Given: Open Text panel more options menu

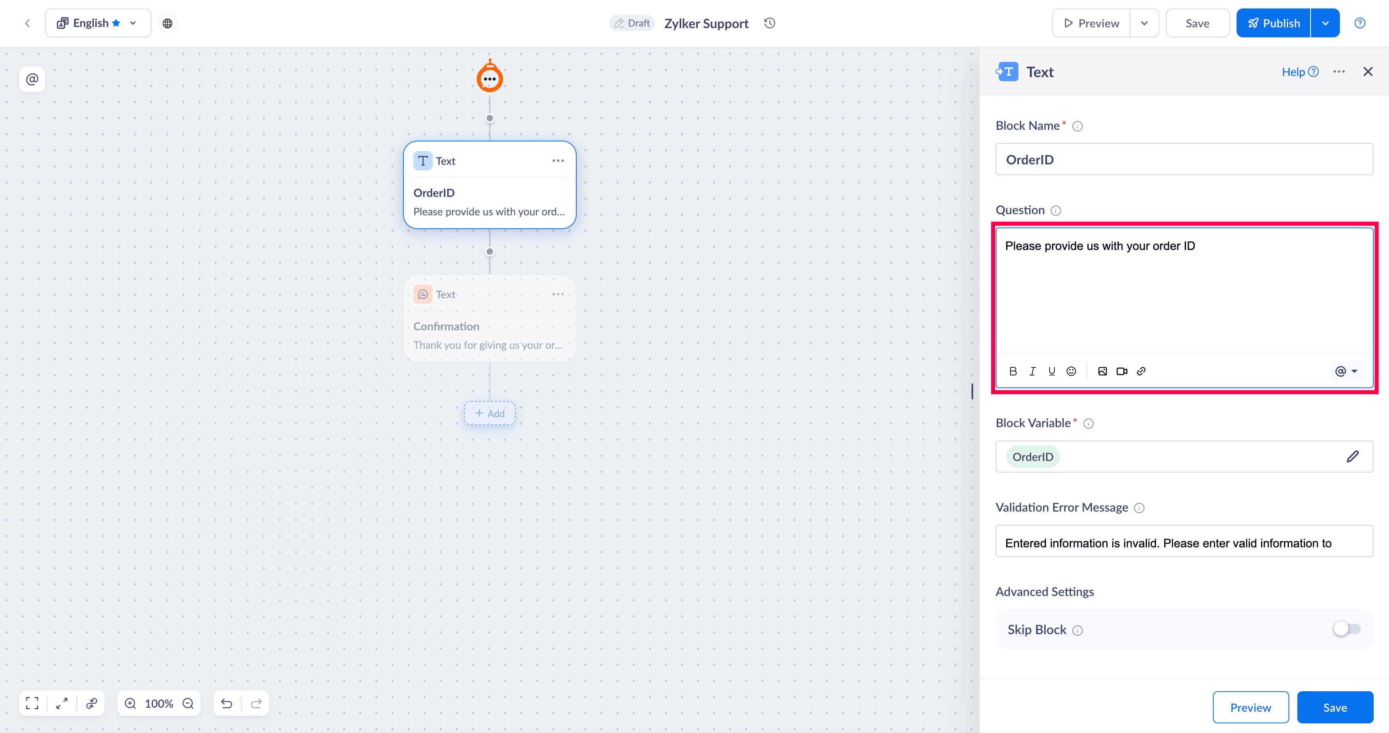Looking at the screenshot, I should [x=1339, y=72].
